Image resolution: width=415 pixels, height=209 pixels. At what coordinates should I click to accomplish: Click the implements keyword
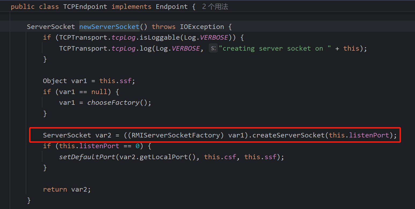point(132,7)
